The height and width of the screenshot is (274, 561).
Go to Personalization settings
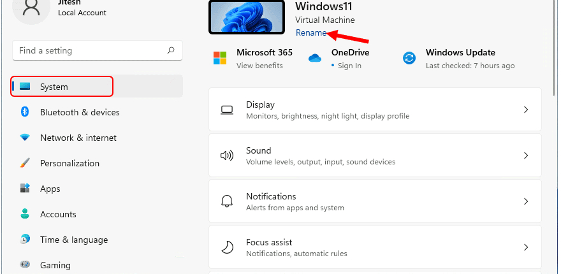pyautogui.click(x=97, y=163)
